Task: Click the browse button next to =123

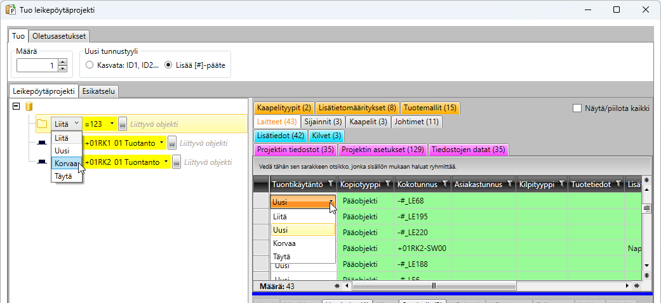Action: [123, 124]
